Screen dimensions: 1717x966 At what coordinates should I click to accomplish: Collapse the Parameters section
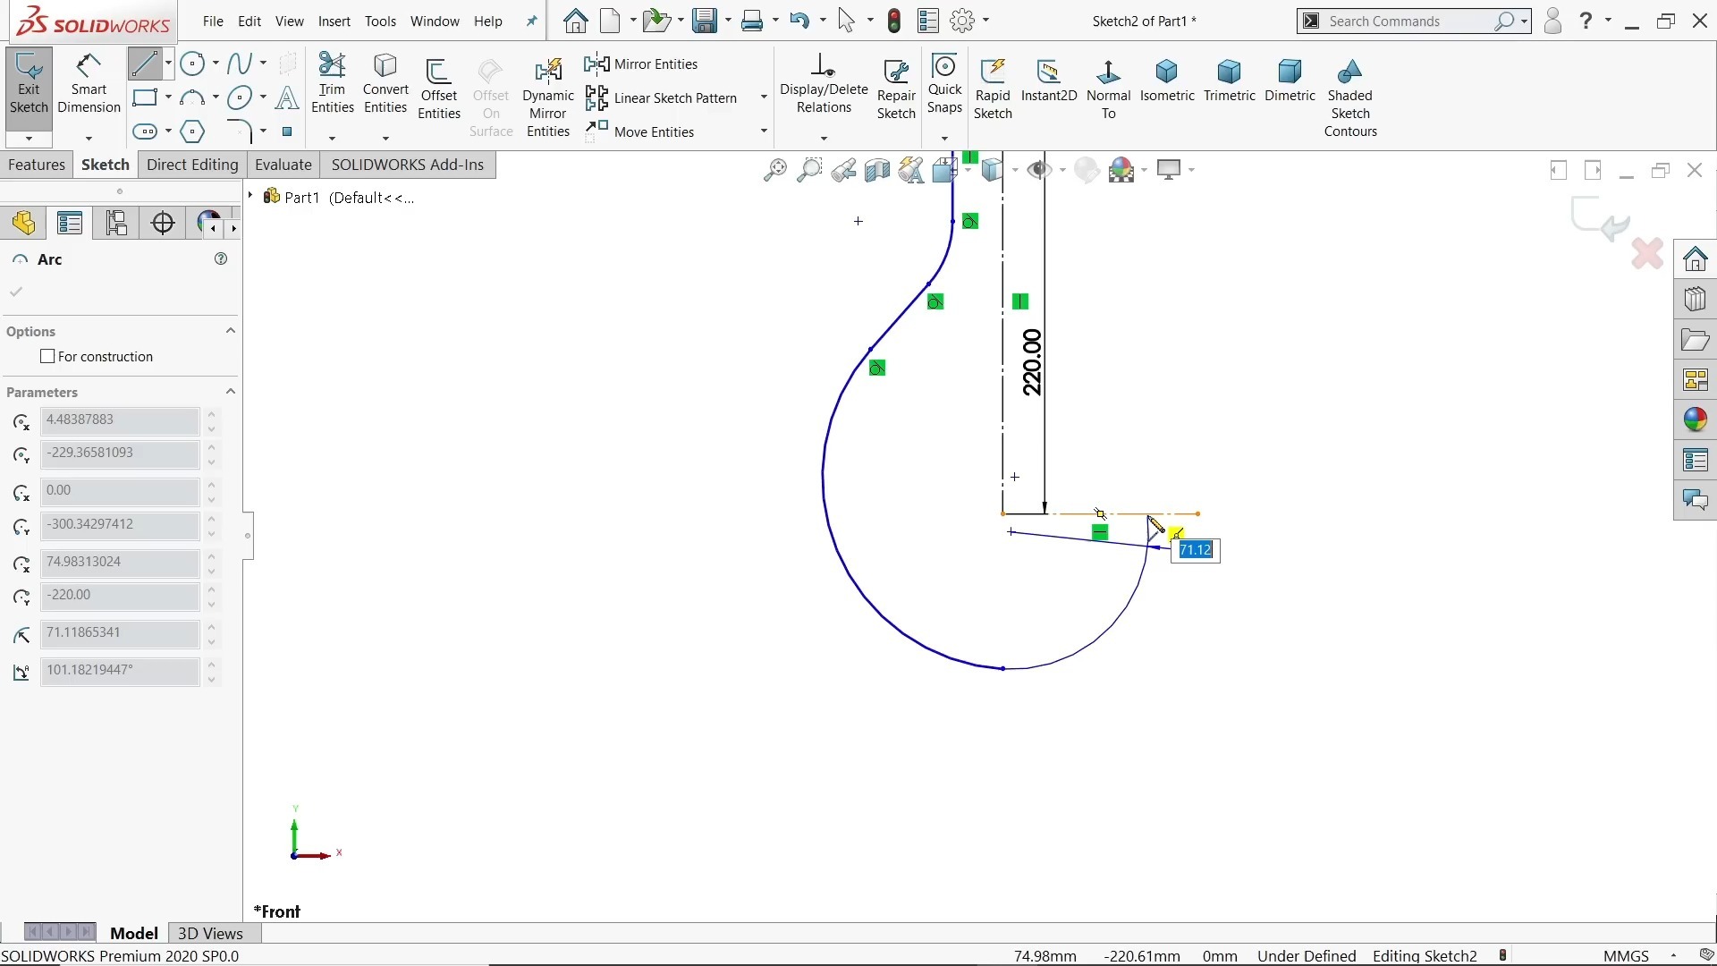230,392
